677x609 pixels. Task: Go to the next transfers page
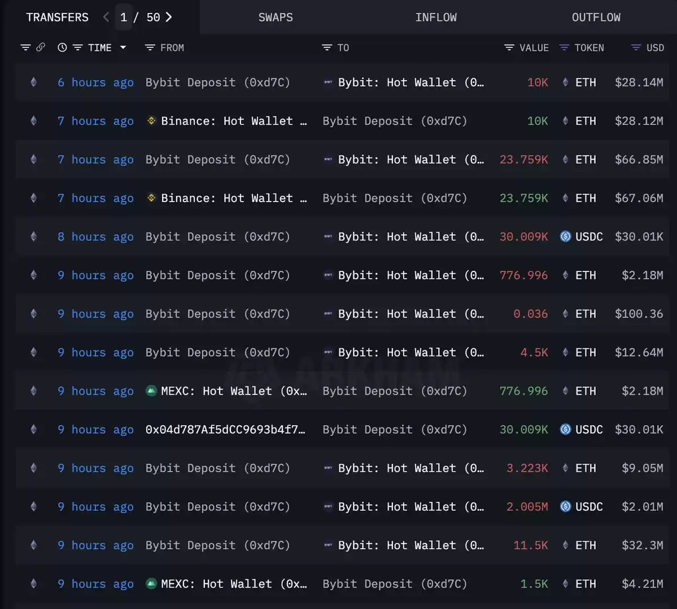click(x=169, y=17)
